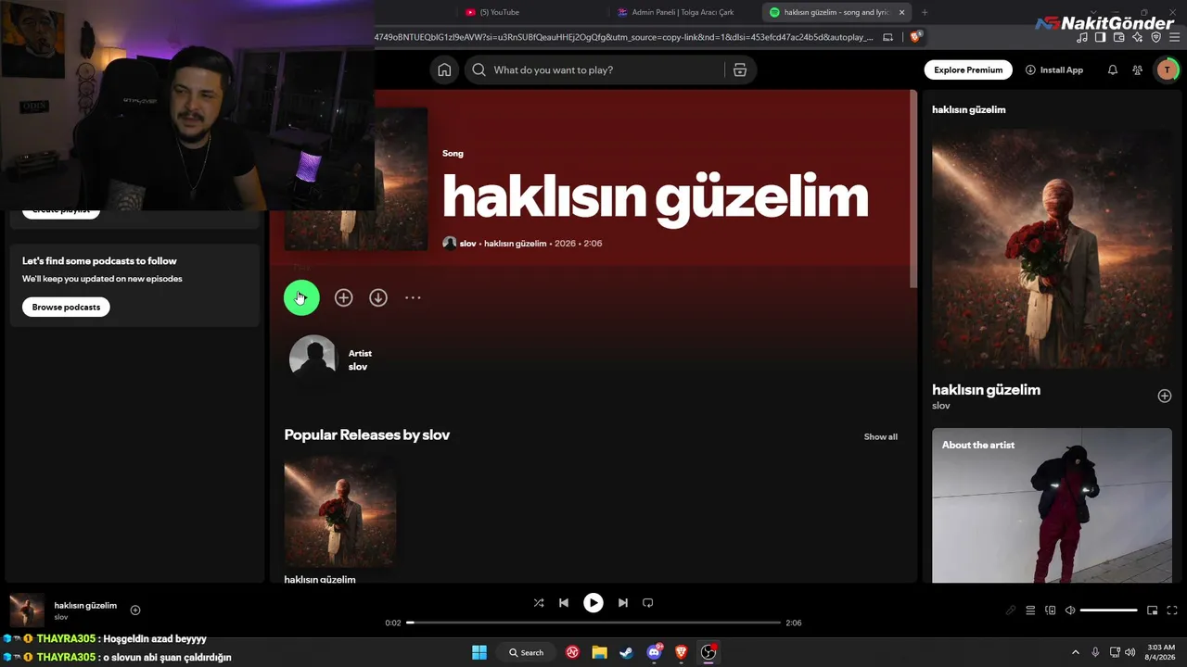Open Connect to a device
This screenshot has width=1187, height=667.
1051,610
